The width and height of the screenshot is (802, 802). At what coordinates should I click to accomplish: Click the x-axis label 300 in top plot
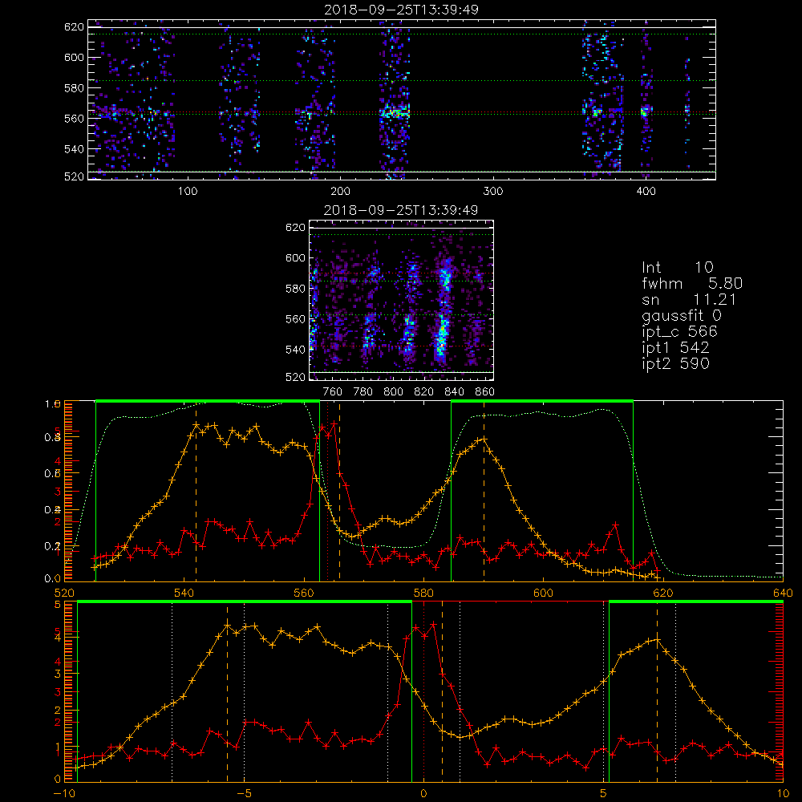tap(493, 192)
